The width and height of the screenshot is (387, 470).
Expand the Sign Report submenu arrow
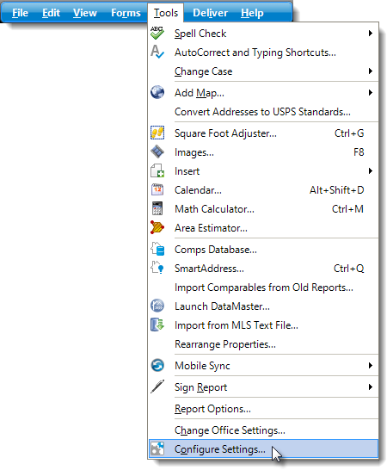pos(371,387)
